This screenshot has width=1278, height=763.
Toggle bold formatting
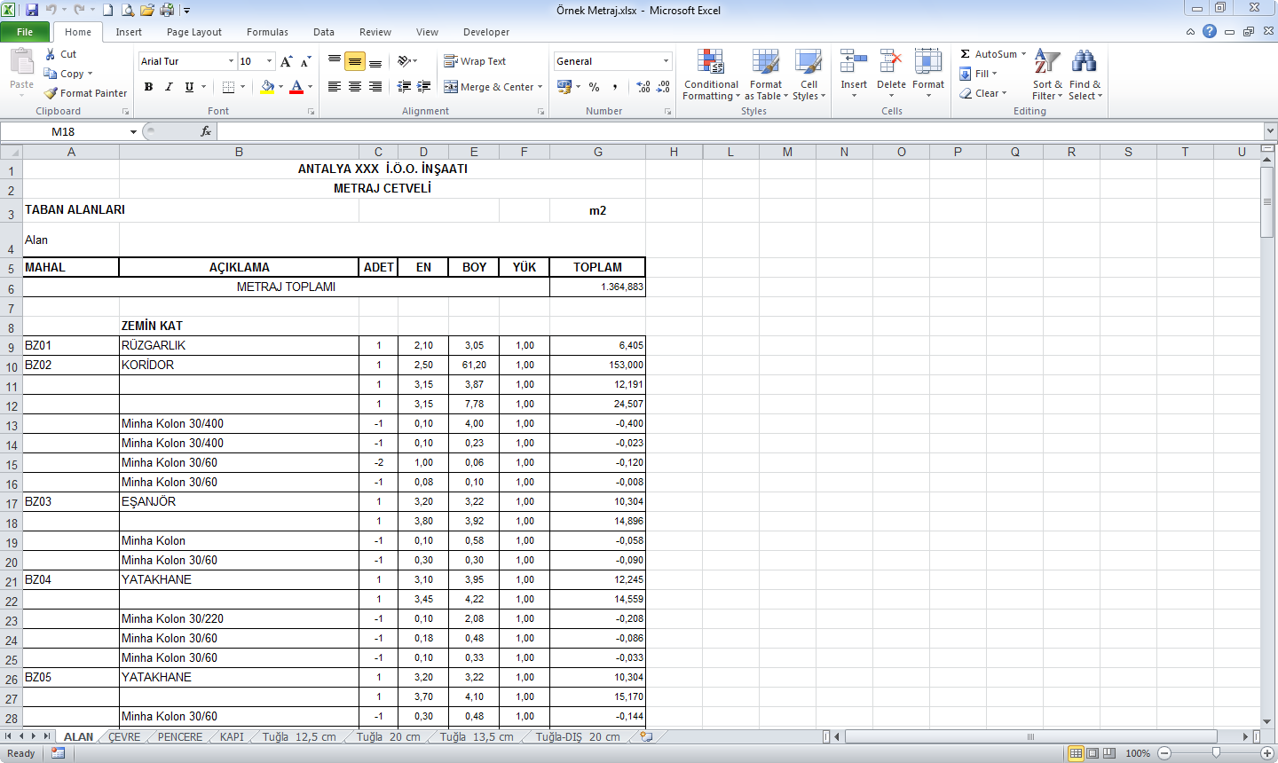tap(148, 87)
